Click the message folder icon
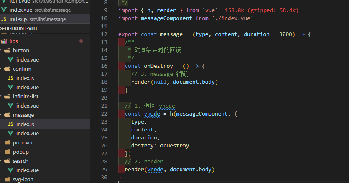Image resolution: width=349 pixels, height=183 pixels. [7, 115]
